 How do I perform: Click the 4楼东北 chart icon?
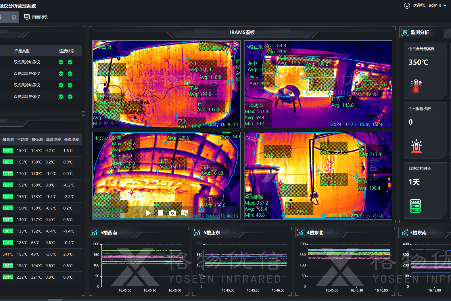(x=301, y=233)
